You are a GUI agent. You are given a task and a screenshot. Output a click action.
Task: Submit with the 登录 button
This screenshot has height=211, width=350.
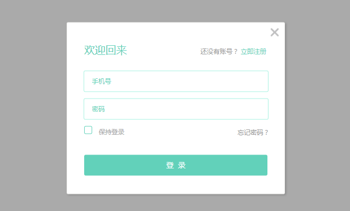[x=176, y=165]
